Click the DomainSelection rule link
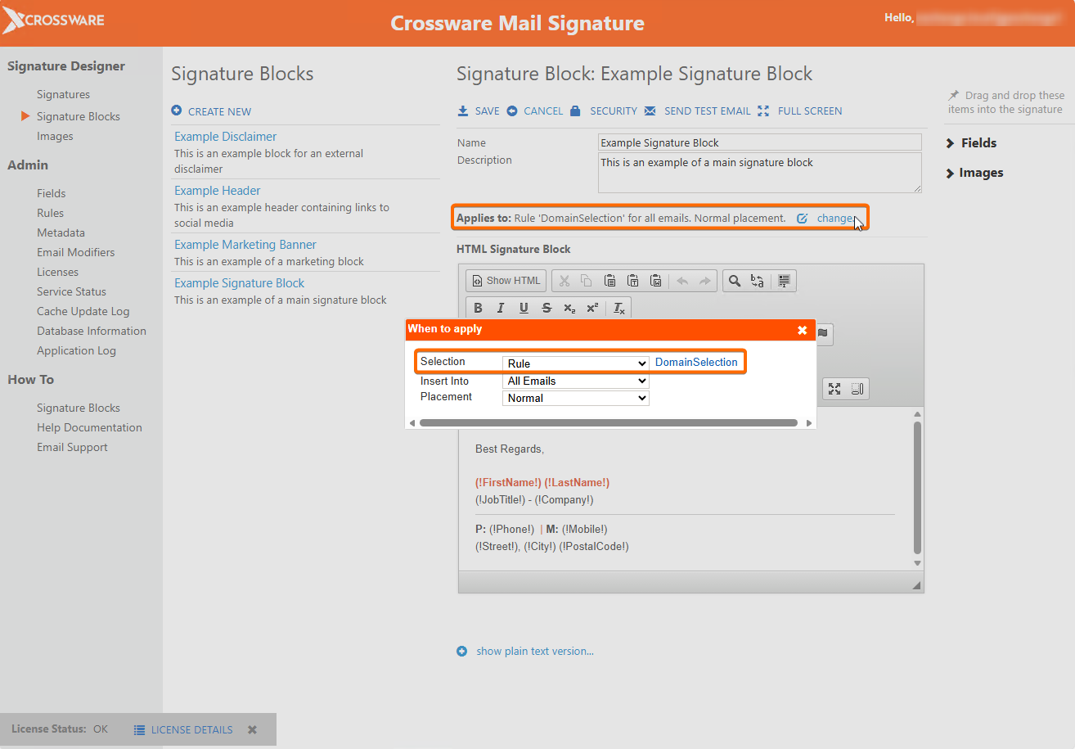The image size is (1075, 749). coord(696,363)
